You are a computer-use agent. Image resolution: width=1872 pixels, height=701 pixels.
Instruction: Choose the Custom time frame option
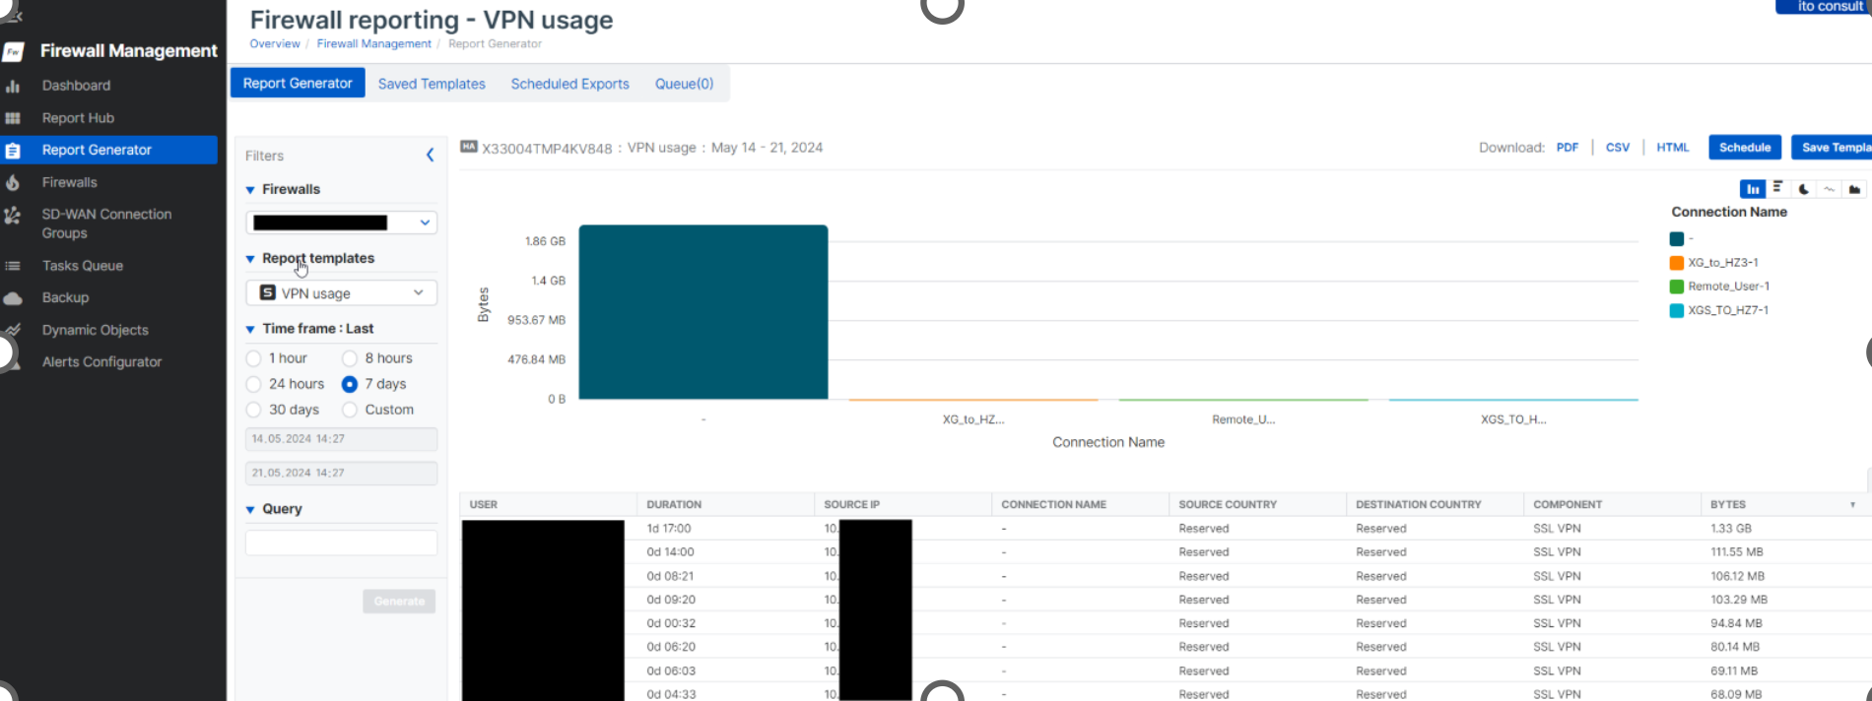click(350, 410)
